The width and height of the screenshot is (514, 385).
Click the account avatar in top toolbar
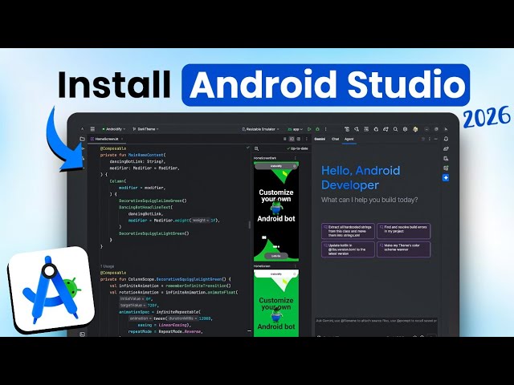(x=415, y=129)
